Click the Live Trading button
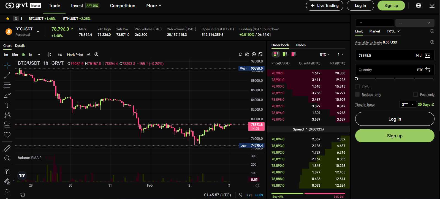The height and width of the screenshot is (199, 440). (325, 6)
